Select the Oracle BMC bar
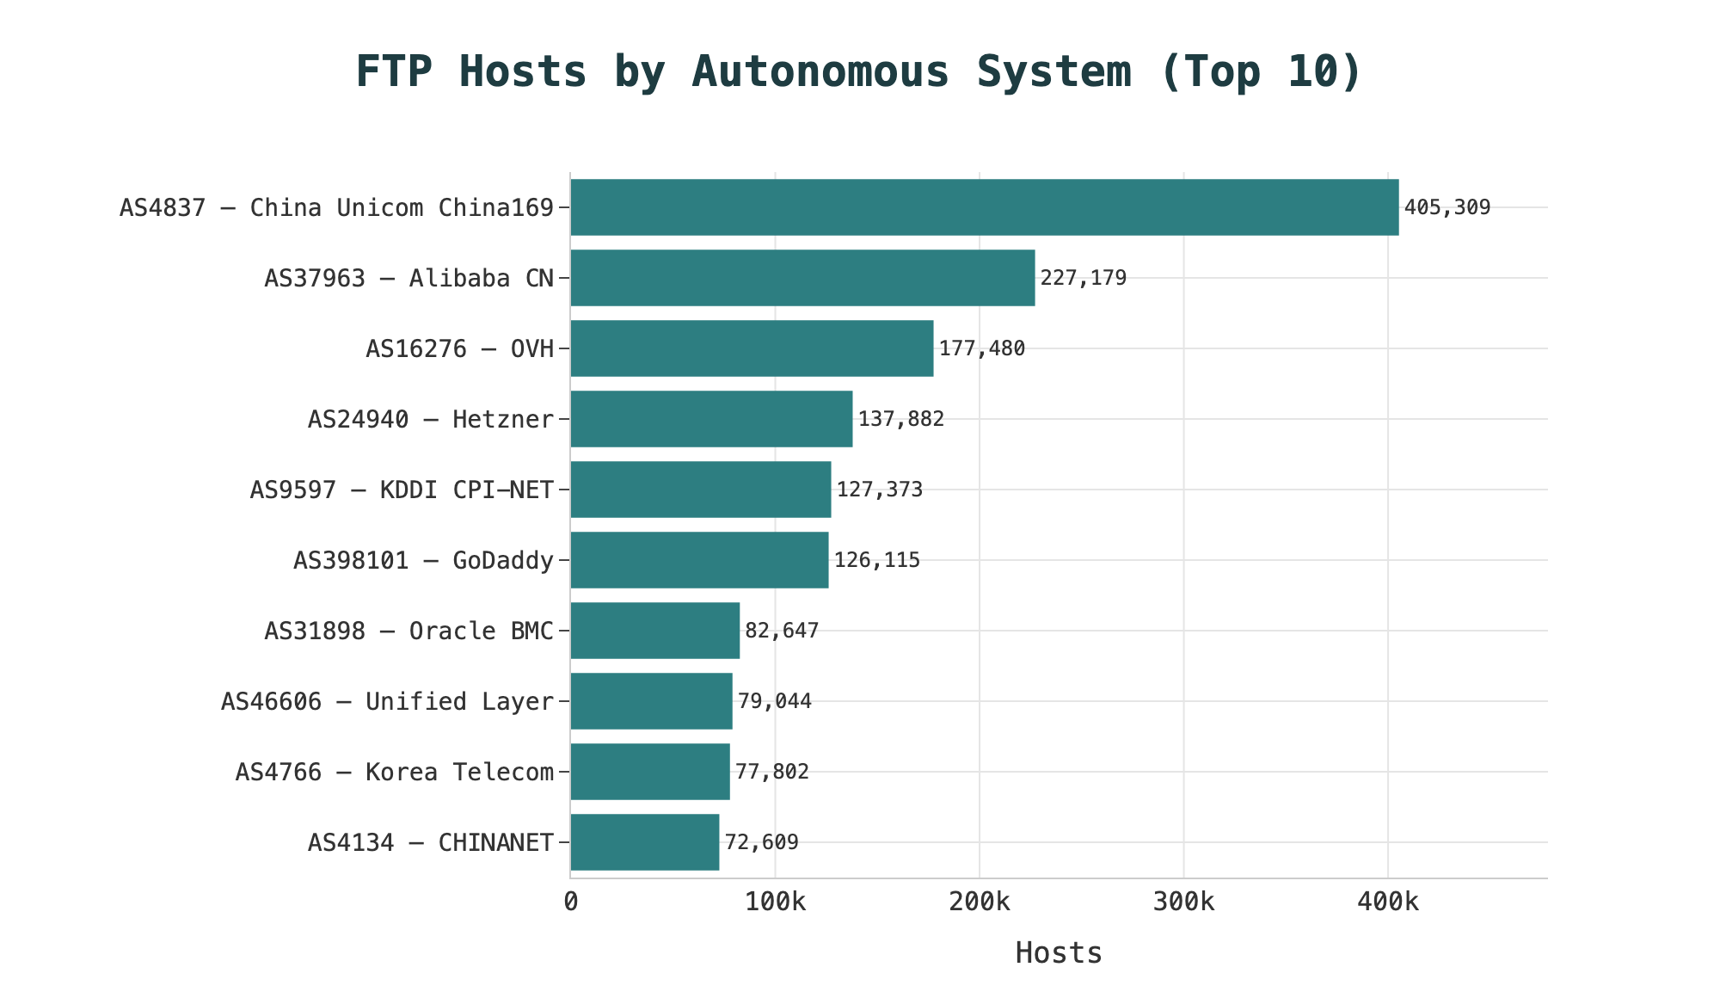1720x998 pixels. click(x=654, y=631)
